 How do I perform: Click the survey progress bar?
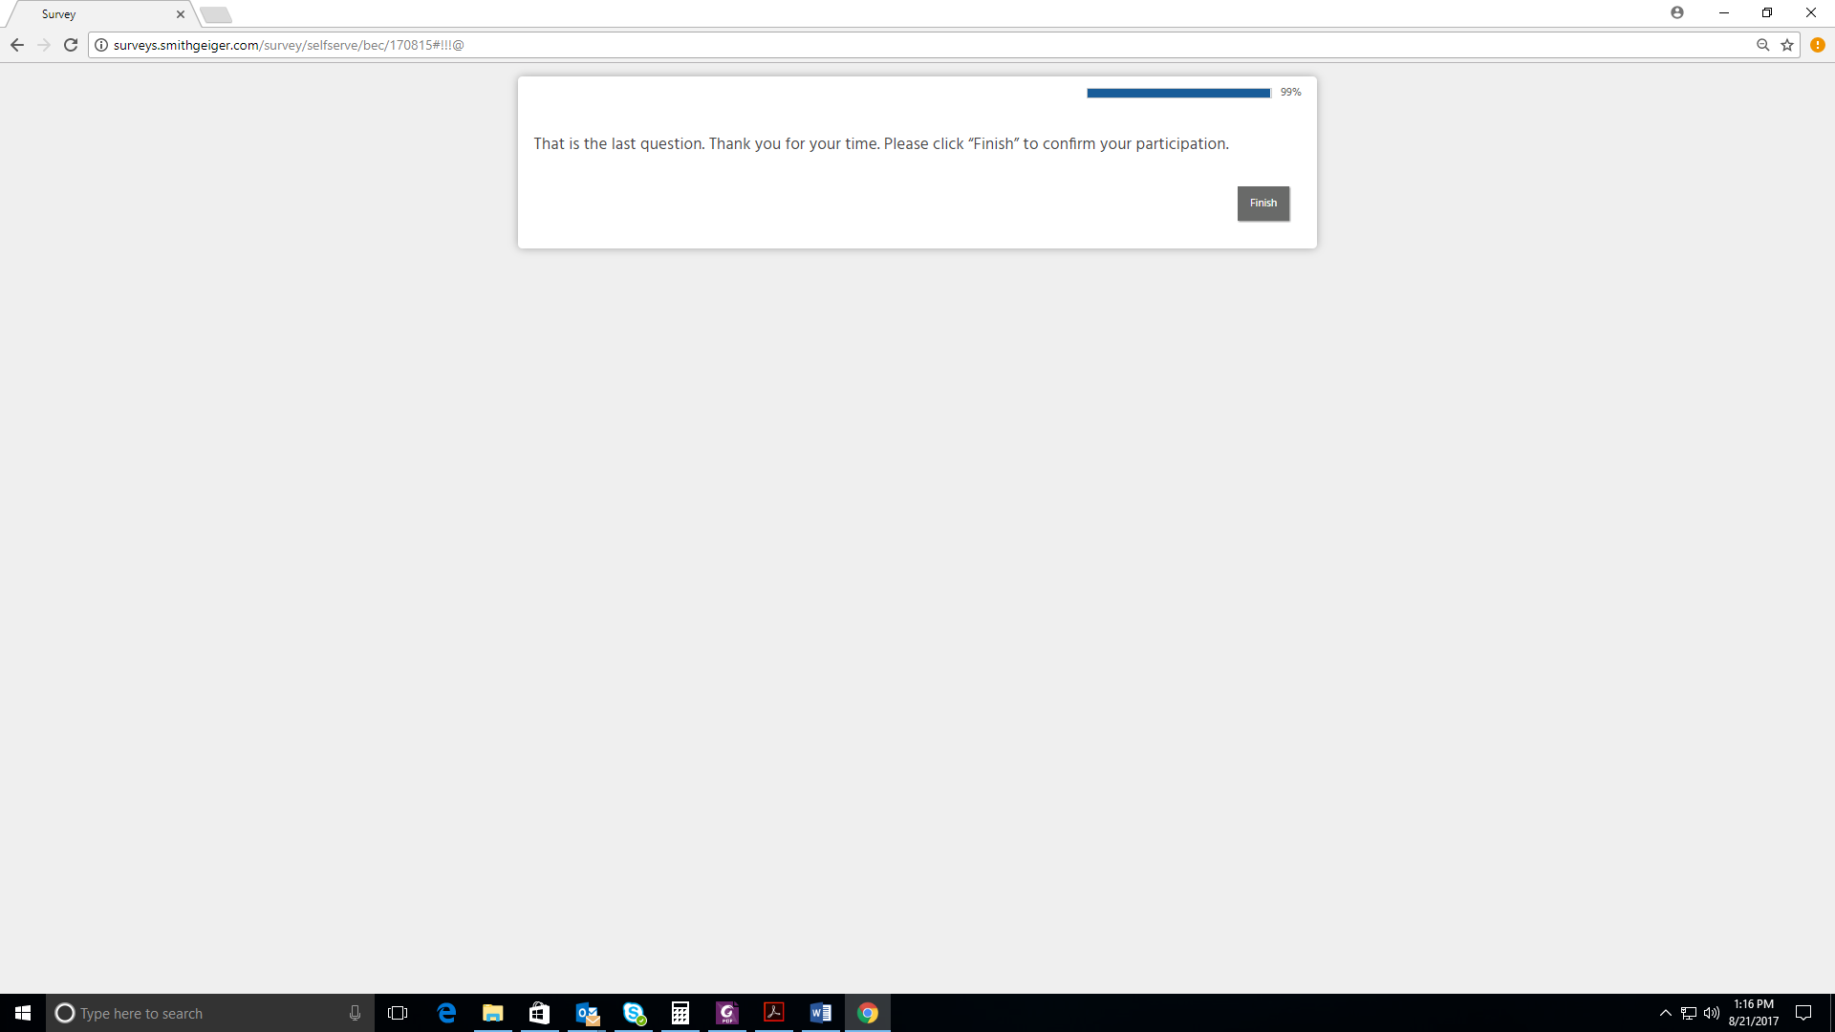[x=1177, y=93]
